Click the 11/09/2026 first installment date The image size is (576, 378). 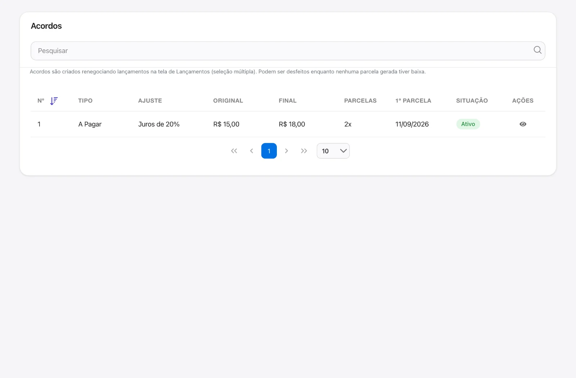[412, 124]
